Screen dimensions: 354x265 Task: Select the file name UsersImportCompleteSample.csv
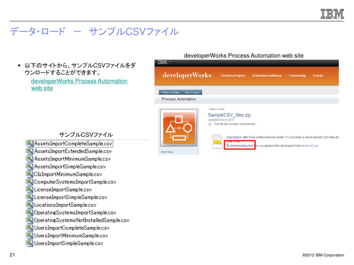(72, 228)
